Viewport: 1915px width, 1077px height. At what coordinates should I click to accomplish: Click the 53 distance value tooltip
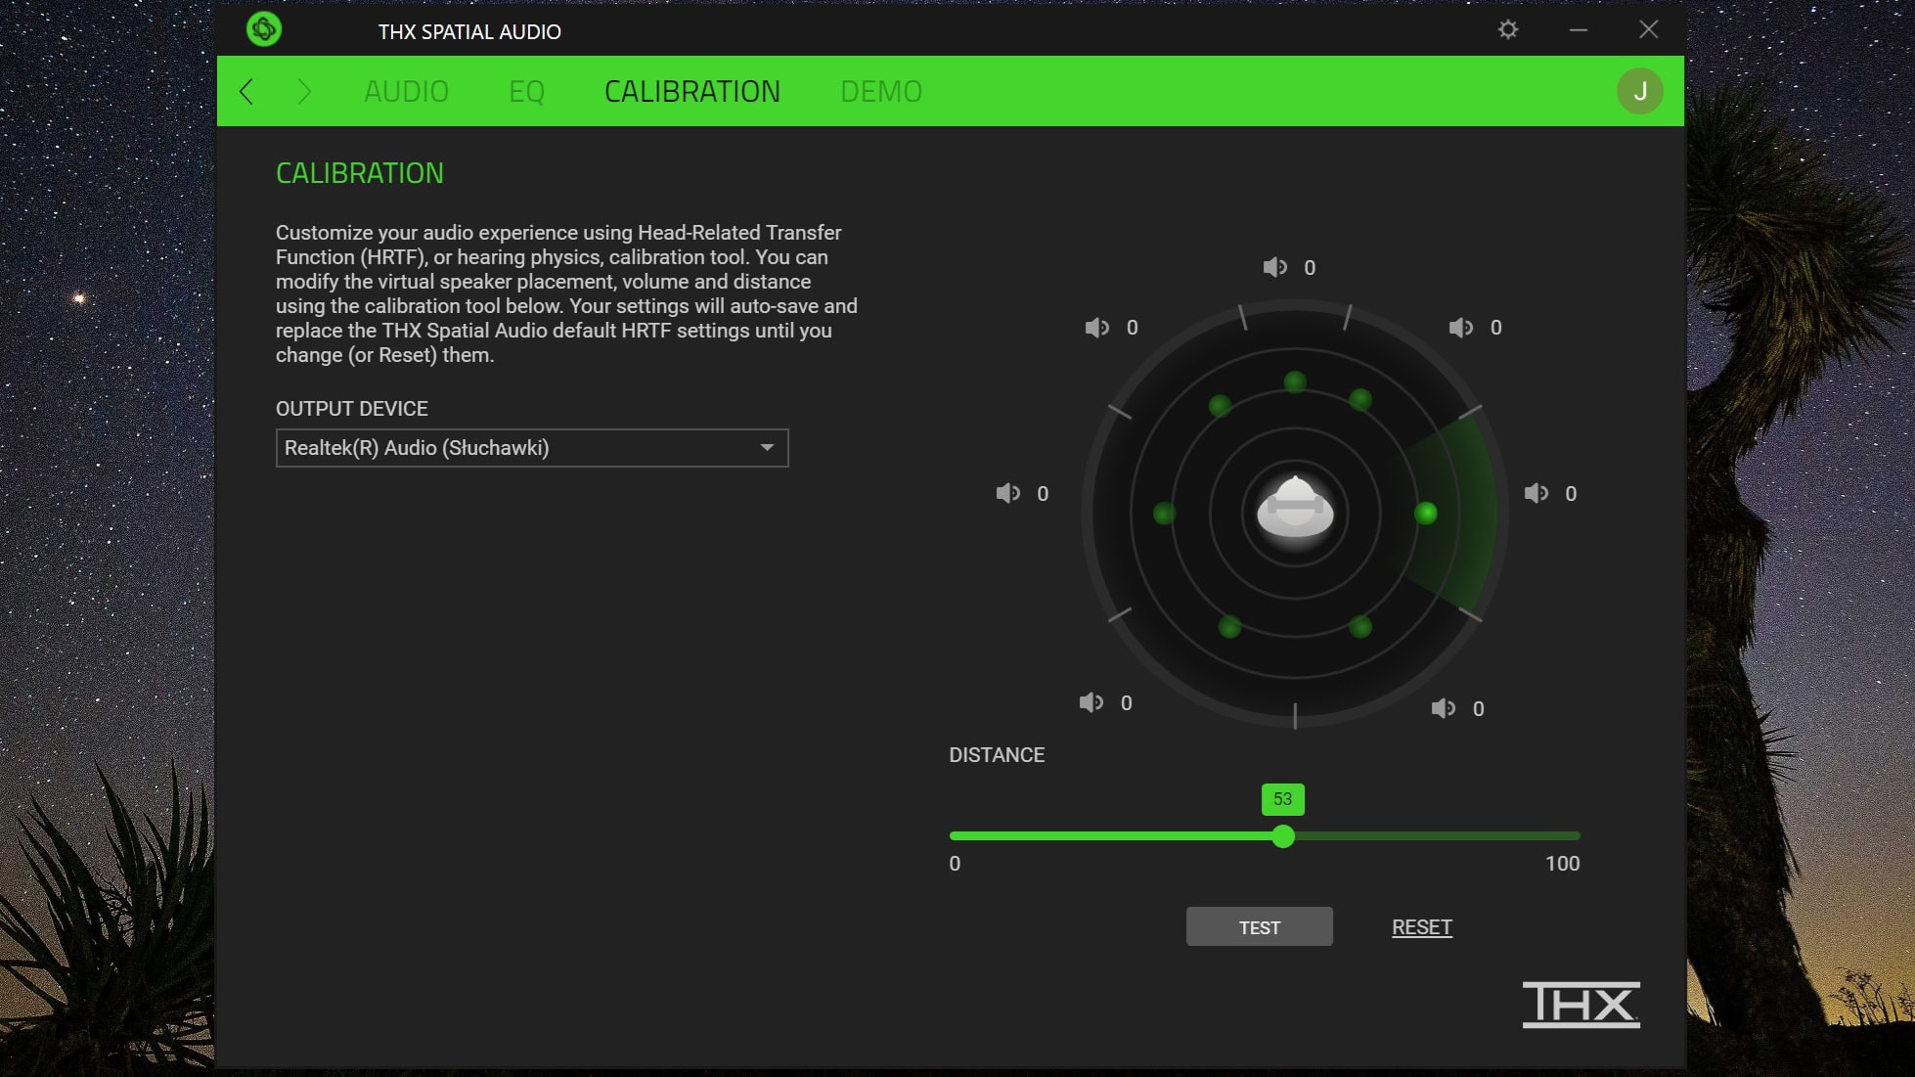1282,799
